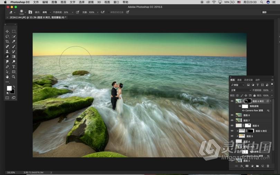
Task: Hide the 图层 7 layer
Action: coord(232,120)
